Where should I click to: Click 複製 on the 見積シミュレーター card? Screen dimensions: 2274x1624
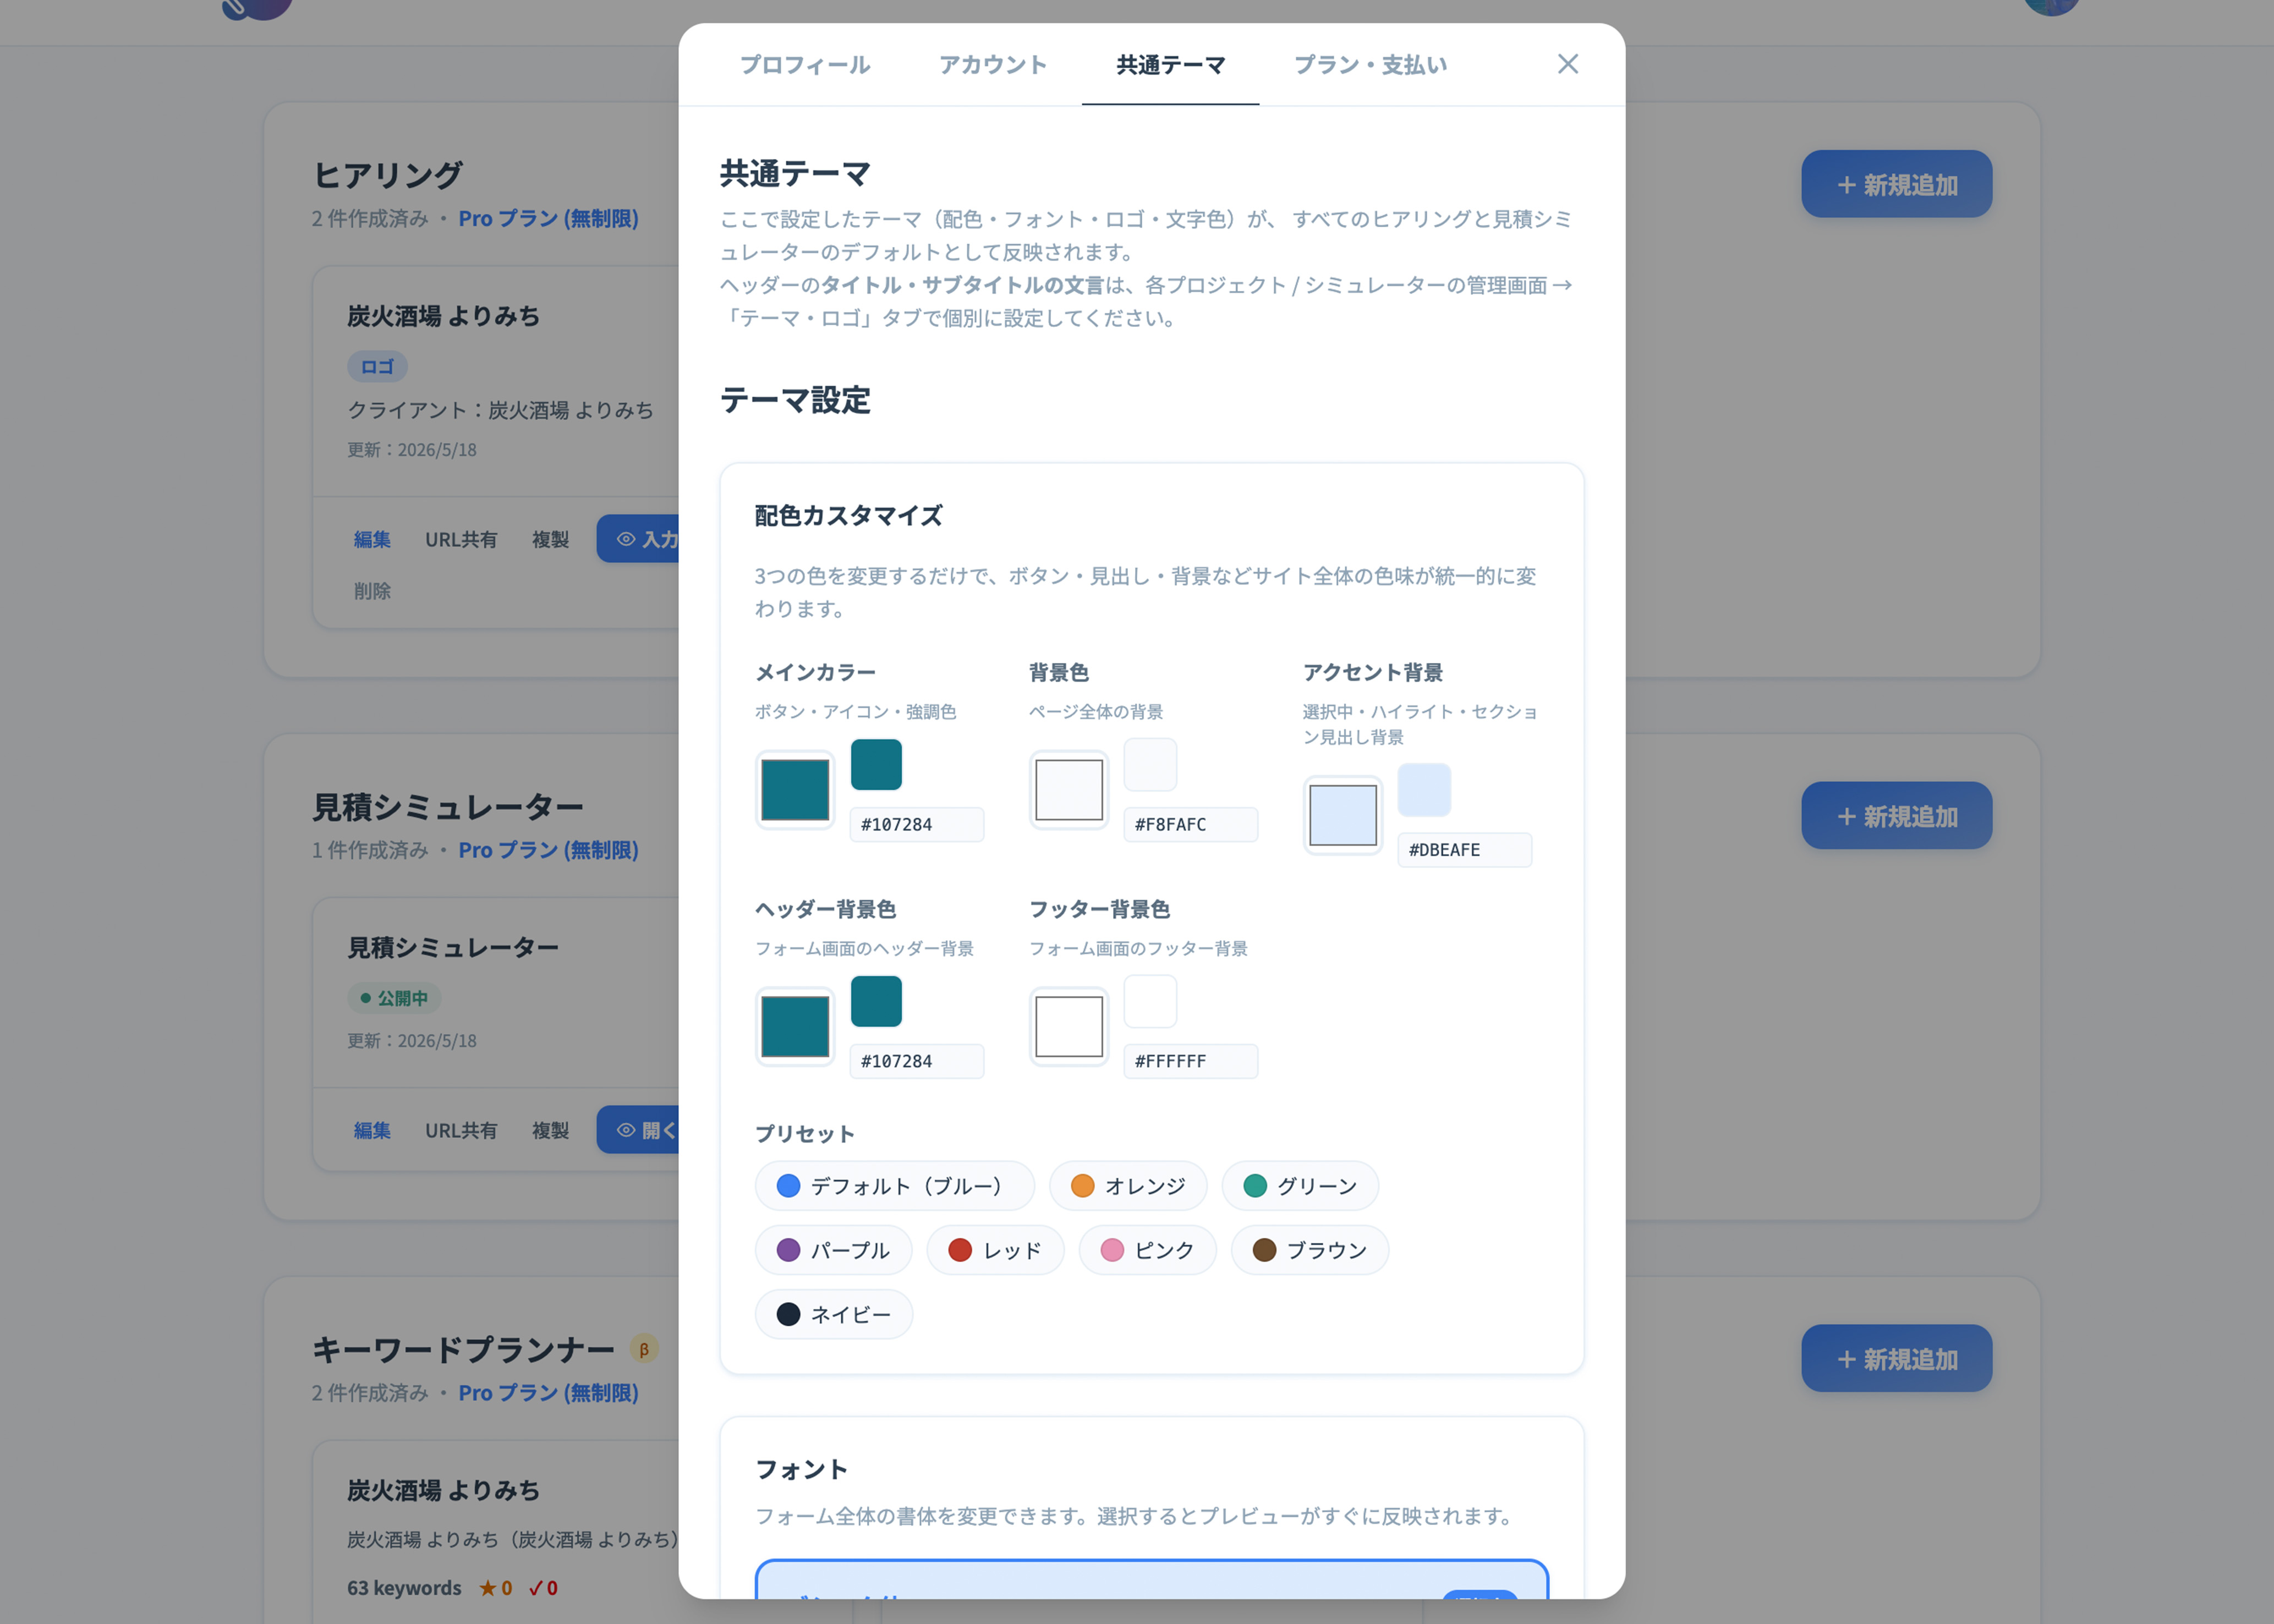(x=550, y=1130)
